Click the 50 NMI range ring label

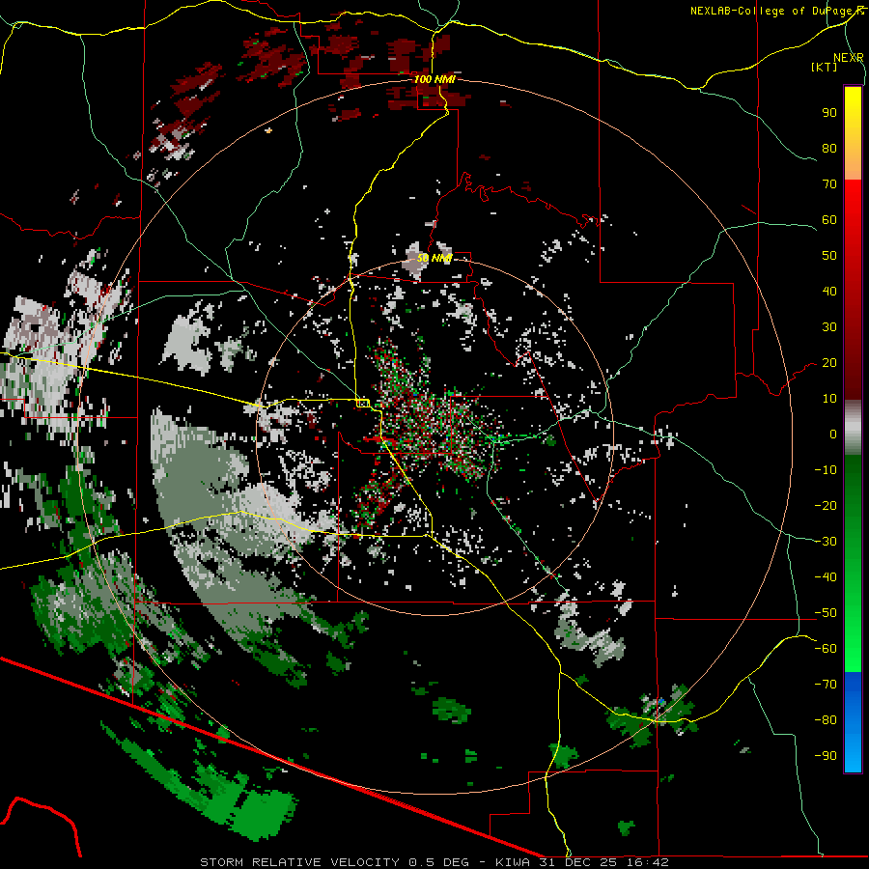point(434,258)
